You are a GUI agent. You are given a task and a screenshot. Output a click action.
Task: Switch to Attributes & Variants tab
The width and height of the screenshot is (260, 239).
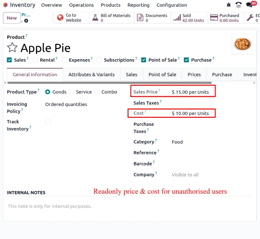click(92, 74)
